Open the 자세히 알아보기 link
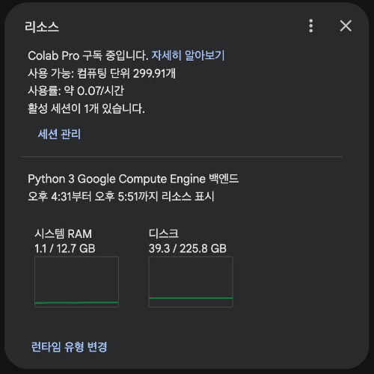The image size is (374, 374). coord(188,55)
